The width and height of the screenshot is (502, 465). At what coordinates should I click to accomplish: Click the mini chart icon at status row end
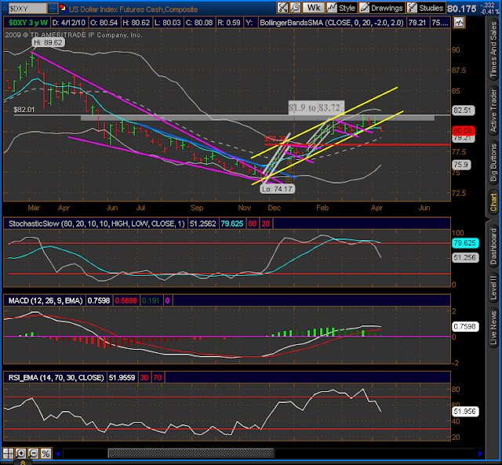(460, 23)
